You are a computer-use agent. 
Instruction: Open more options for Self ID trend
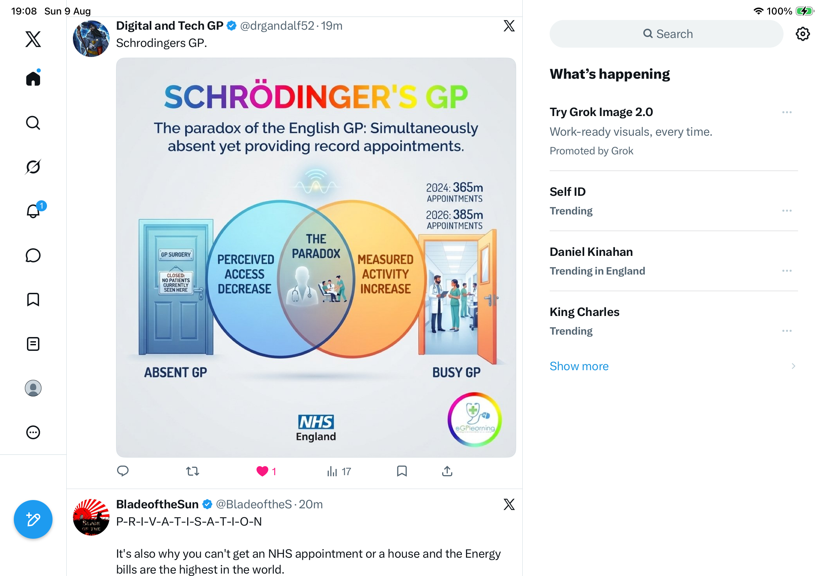787,211
